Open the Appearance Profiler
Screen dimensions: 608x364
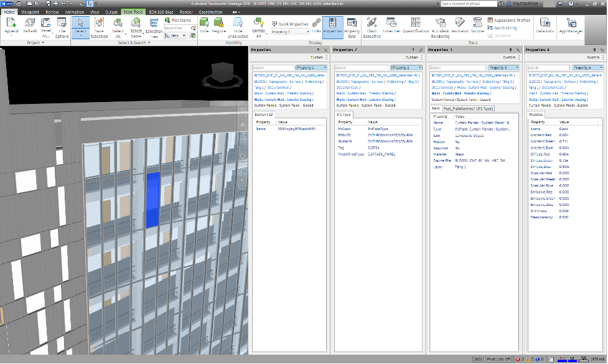[508, 20]
